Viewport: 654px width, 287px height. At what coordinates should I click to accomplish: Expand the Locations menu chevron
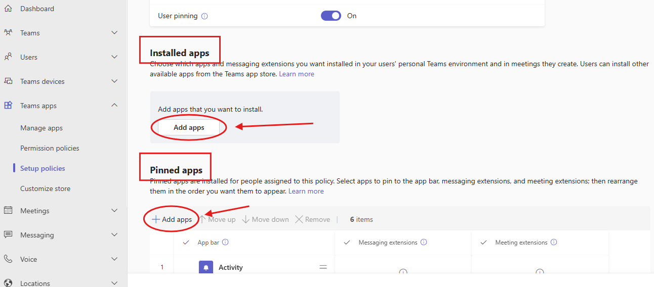[x=114, y=283]
